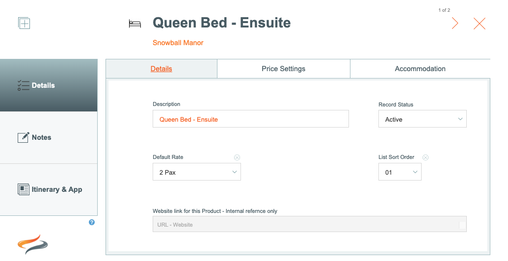Clear the List Sort Order value
Screen dimensions: 508x261
[426, 157]
